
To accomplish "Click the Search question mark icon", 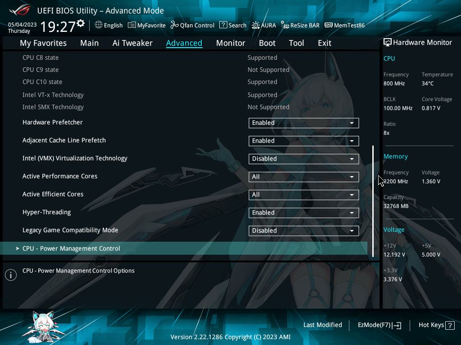I will click(223, 25).
